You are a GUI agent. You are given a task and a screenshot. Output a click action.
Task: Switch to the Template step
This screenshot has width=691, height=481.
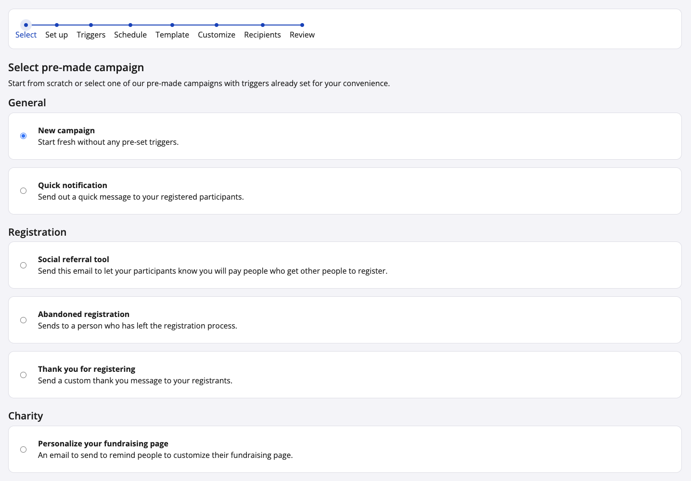pyautogui.click(x=172, y=30)
